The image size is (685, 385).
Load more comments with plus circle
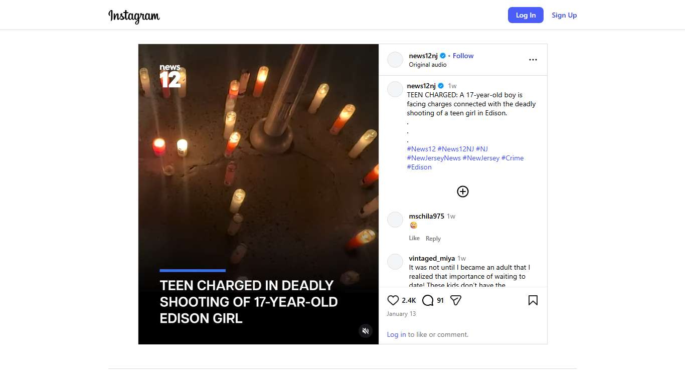(x=463, y=191)
